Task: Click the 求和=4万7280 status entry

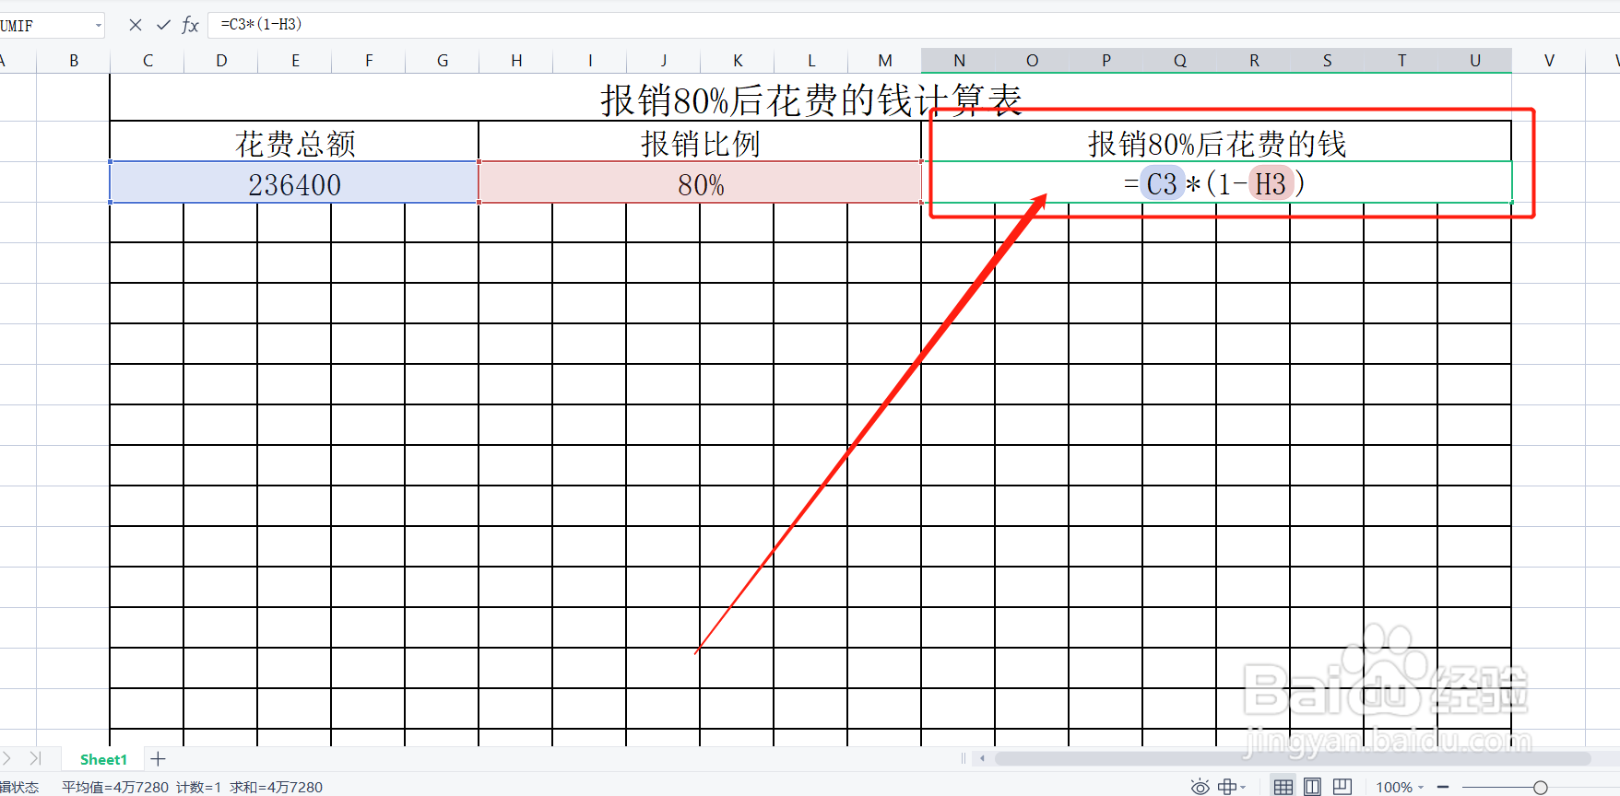Action: point(277,787)
